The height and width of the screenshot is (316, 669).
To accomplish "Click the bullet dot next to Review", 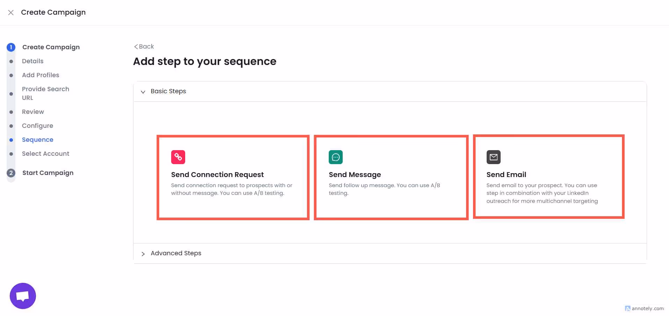I will coord(11,112).
